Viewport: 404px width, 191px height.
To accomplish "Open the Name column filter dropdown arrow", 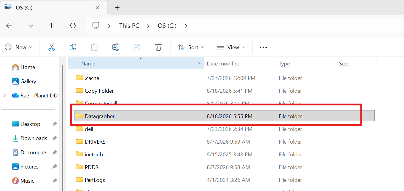I will tap(200, 63).
